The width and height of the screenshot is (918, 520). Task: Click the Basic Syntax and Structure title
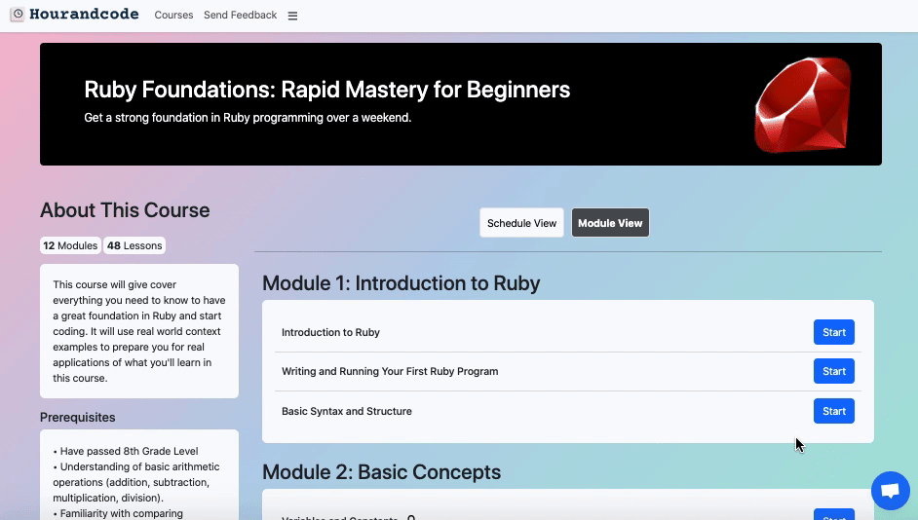pos(346,411)
